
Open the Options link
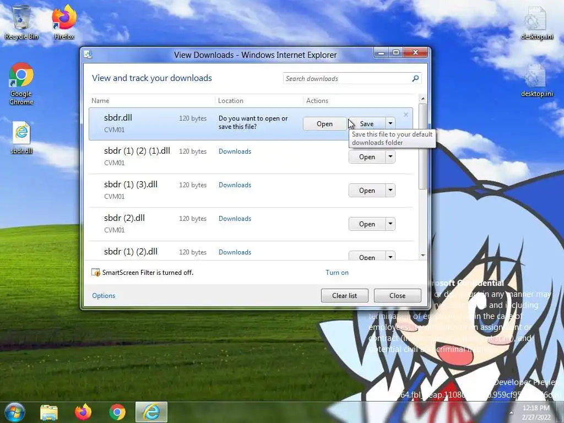tap(104, 296)
